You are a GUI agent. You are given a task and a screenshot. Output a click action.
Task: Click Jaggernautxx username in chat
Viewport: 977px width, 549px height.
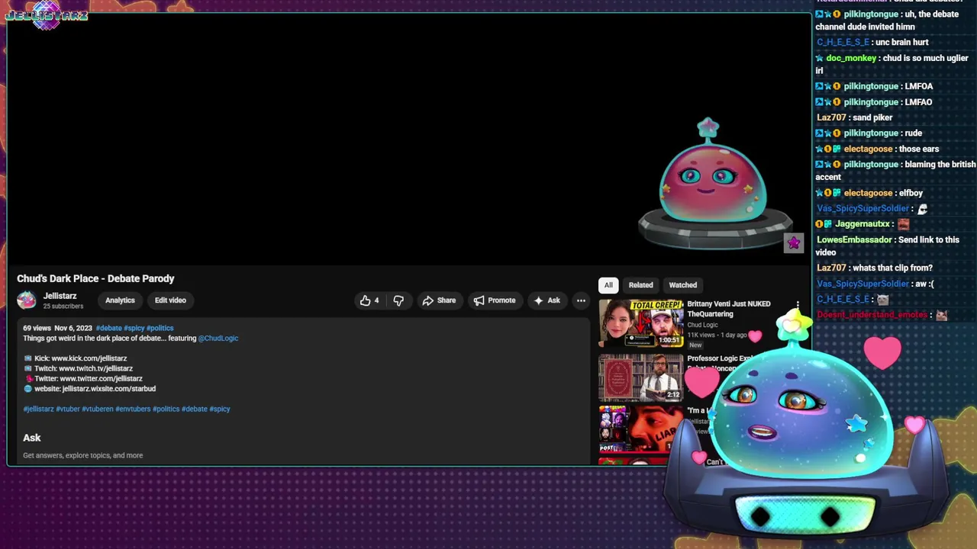(862, 223)
